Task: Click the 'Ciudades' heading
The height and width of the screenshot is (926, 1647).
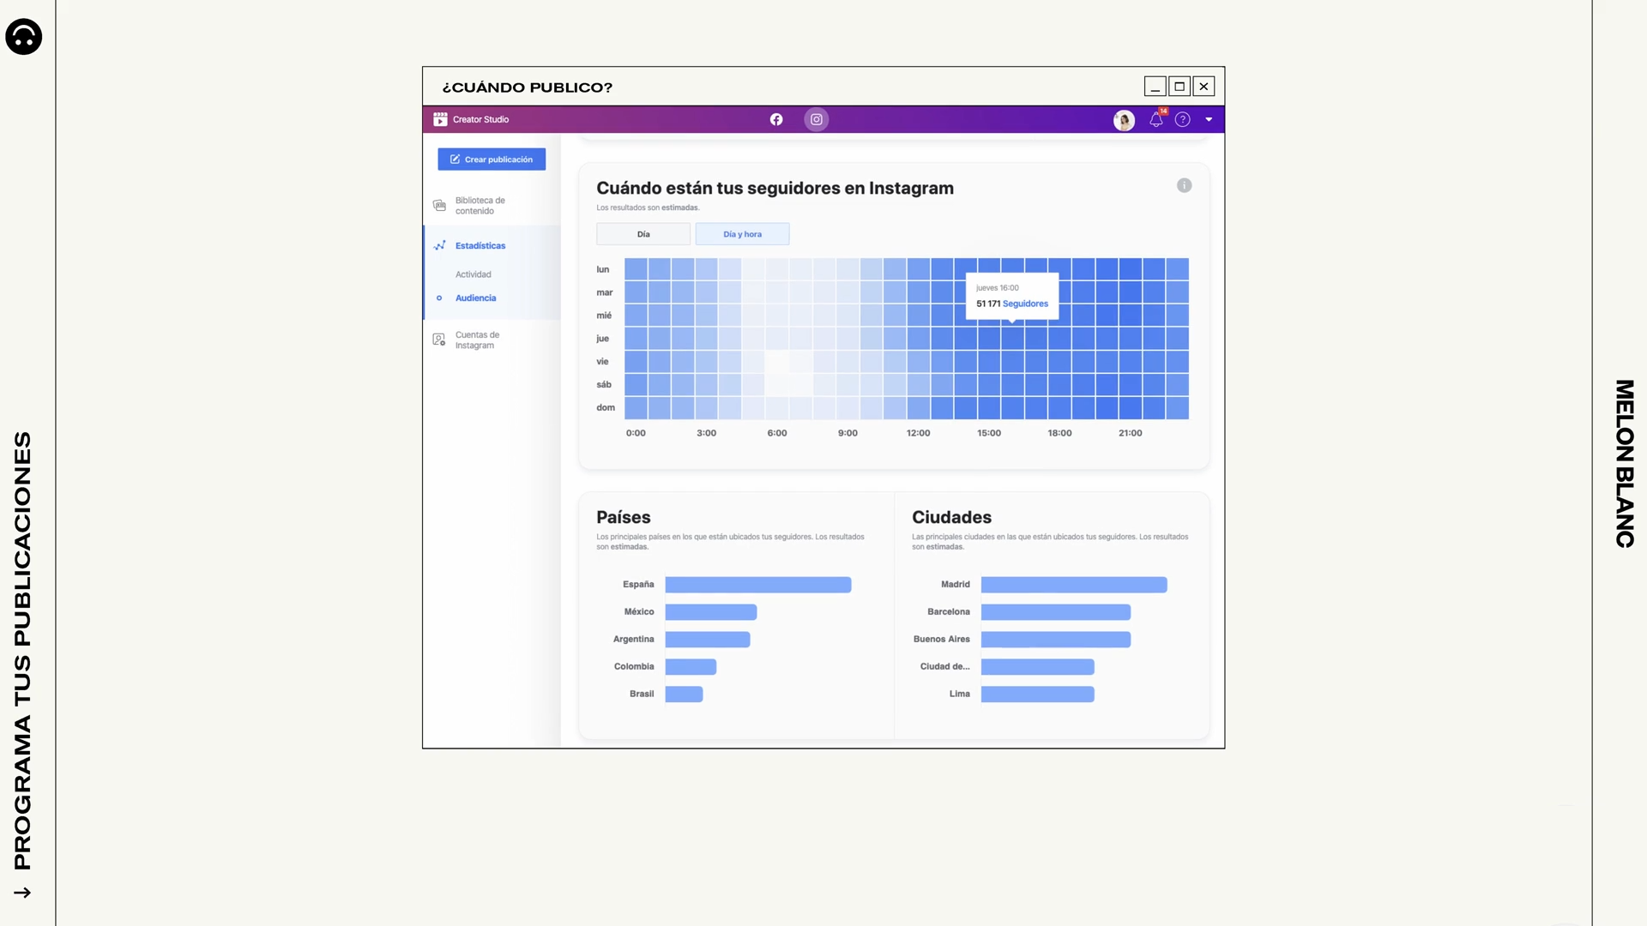Action: coord(952,517)
